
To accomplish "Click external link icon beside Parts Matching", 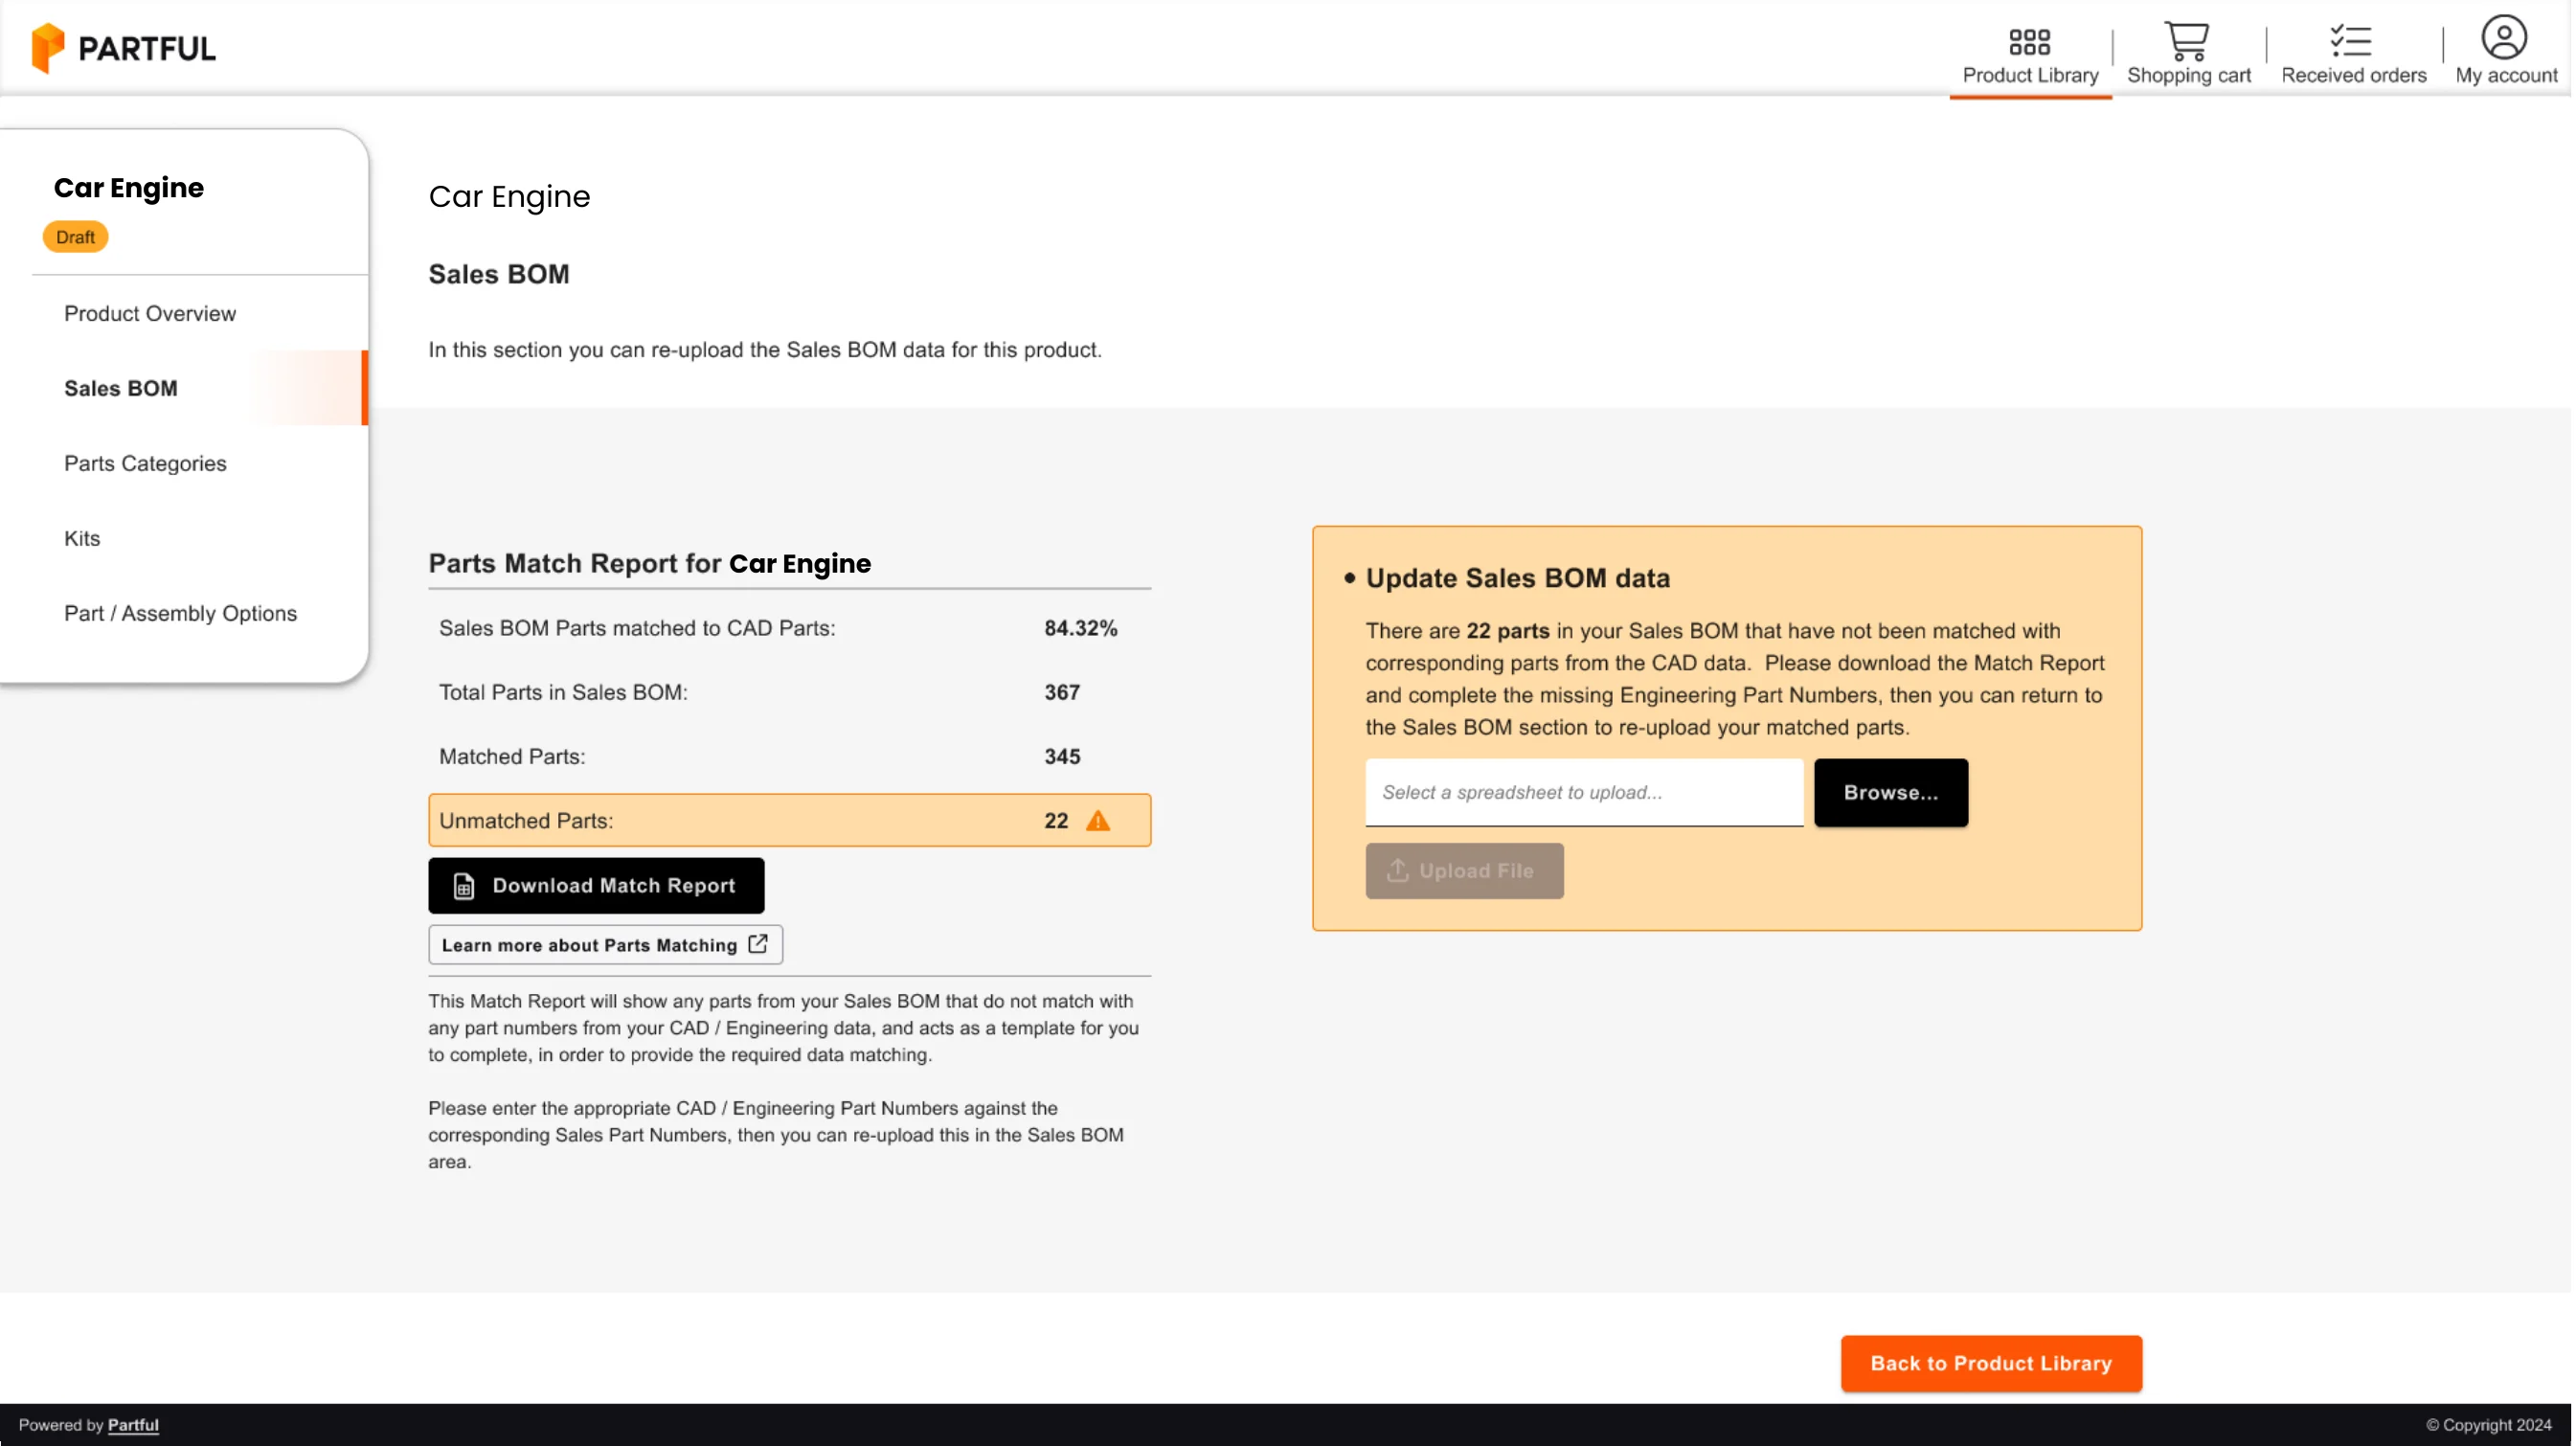I will pyautogui.click(x=759, y=945).
